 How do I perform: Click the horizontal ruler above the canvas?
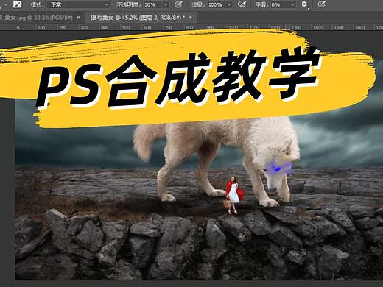click(191, 27)
